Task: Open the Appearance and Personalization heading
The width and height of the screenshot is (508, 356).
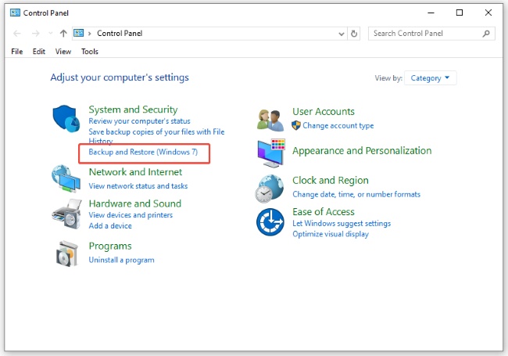Action: coord(362,151)
